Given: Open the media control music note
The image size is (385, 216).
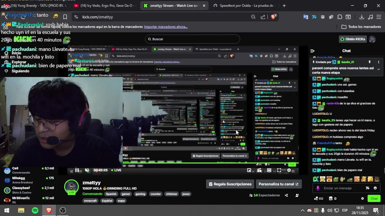Looking at the screenshot, I should pos(371,17).
